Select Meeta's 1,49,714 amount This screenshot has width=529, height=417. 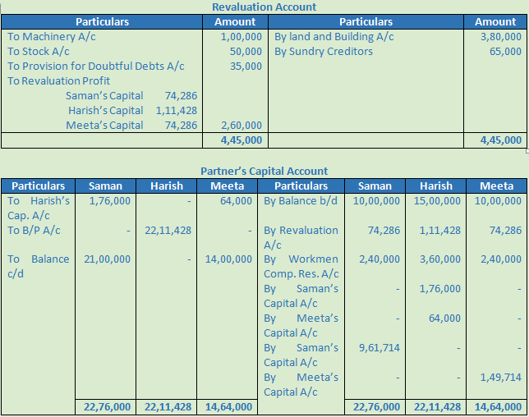(501, 378)
